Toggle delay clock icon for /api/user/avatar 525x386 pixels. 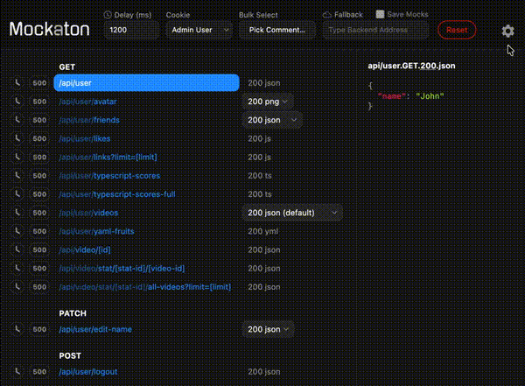point(17,102)
